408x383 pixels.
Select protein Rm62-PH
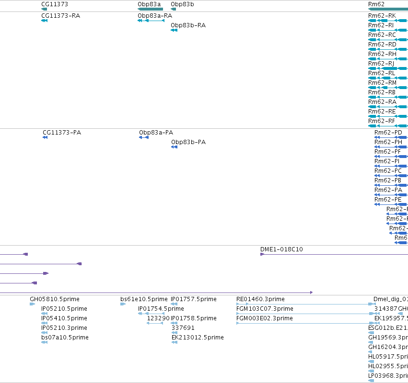[x=388, y=142]
